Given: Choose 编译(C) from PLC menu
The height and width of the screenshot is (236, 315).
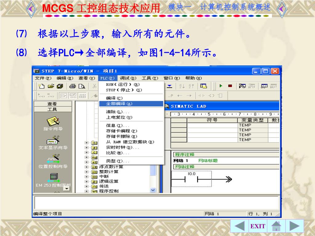Looking at the screenshot, I should pos(131,98).
